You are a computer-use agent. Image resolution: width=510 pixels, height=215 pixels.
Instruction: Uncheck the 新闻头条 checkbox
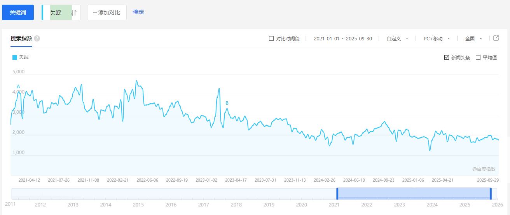[x=447, y=58]
